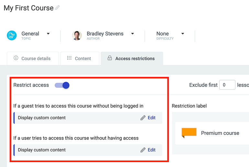Focus the Exclude first lessons number field
The width and height of the screenshot is (249, 167).
(227, 85)
